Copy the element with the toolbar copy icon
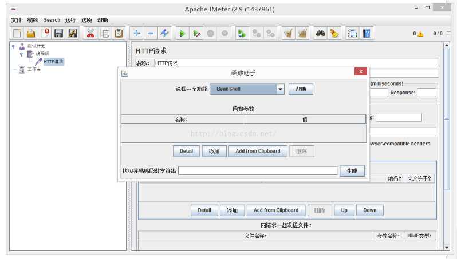The width and height of the screenshot is (457, 259). (x=105, y=34)
